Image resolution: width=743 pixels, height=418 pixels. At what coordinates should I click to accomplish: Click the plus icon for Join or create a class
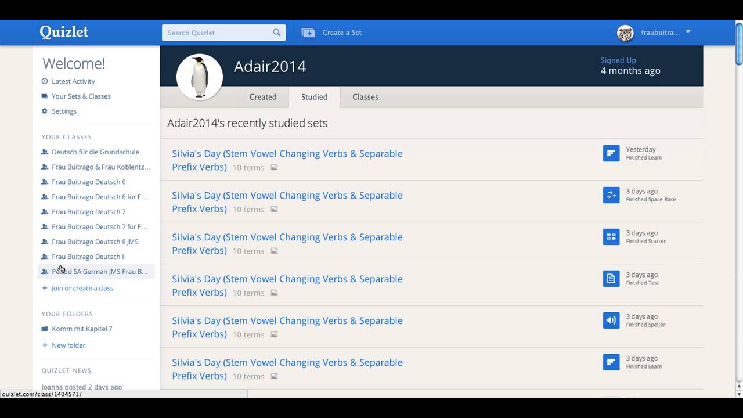[x=45, y=288]
